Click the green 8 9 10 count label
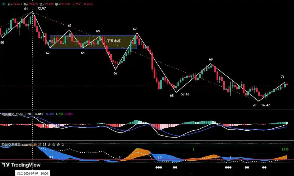The image size is (294, 176). [285, 149]
